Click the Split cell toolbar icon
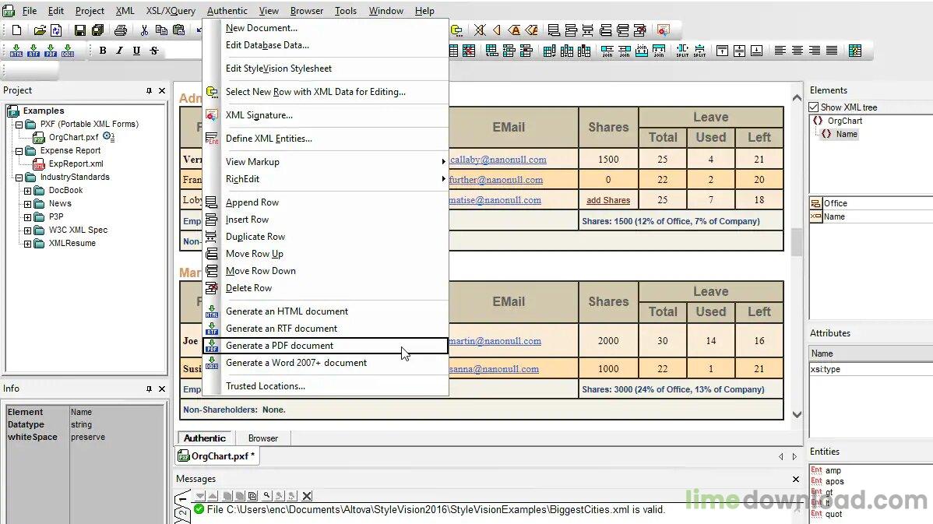Image resolution: width=933 pixels, height=524 pixels. tap(681, 51)
